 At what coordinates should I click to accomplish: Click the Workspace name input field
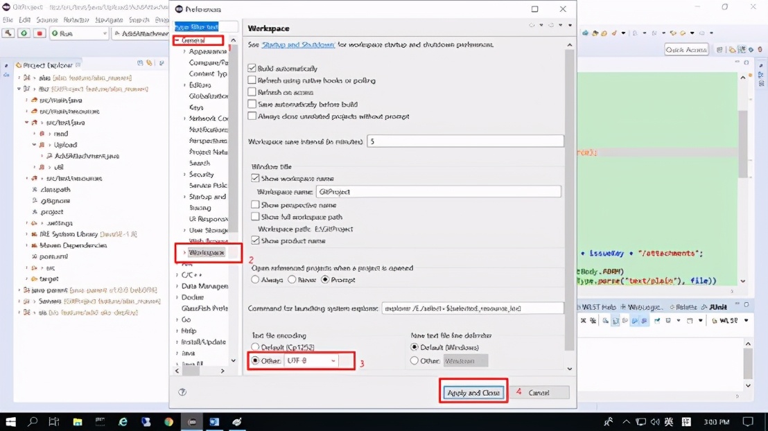438,191
